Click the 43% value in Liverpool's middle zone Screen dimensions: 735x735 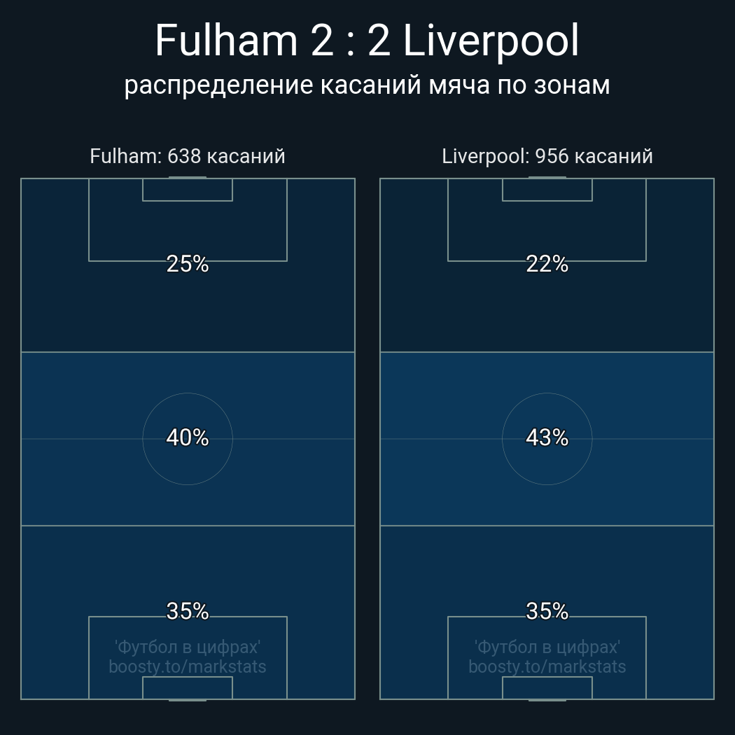pos(547,437)
